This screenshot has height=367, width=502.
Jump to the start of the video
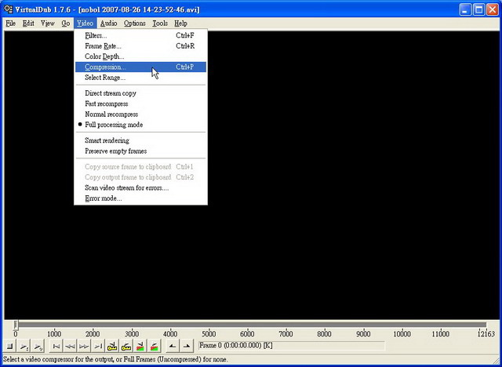[56, 346]
